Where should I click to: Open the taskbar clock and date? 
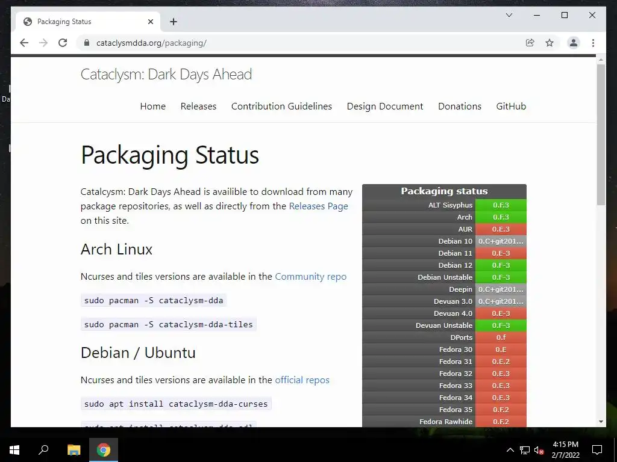coord(565,450)
